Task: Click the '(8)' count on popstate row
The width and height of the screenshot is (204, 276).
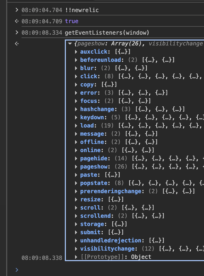Action: [x=119, y=183]
